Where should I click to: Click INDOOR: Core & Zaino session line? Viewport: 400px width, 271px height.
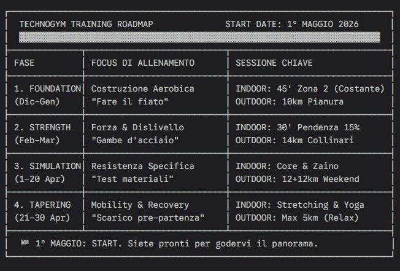click(287, 167)
